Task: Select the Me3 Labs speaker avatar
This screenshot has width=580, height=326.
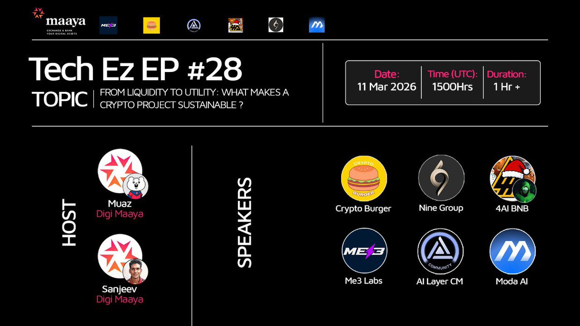Action: (x=365, y=251)
